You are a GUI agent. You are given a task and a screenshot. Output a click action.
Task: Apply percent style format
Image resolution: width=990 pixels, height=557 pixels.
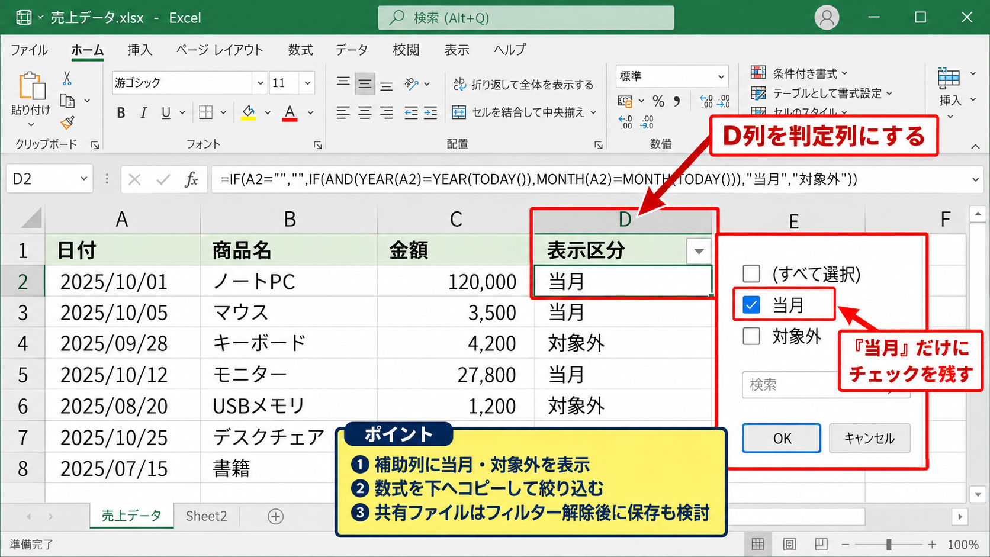pos(658,101)
